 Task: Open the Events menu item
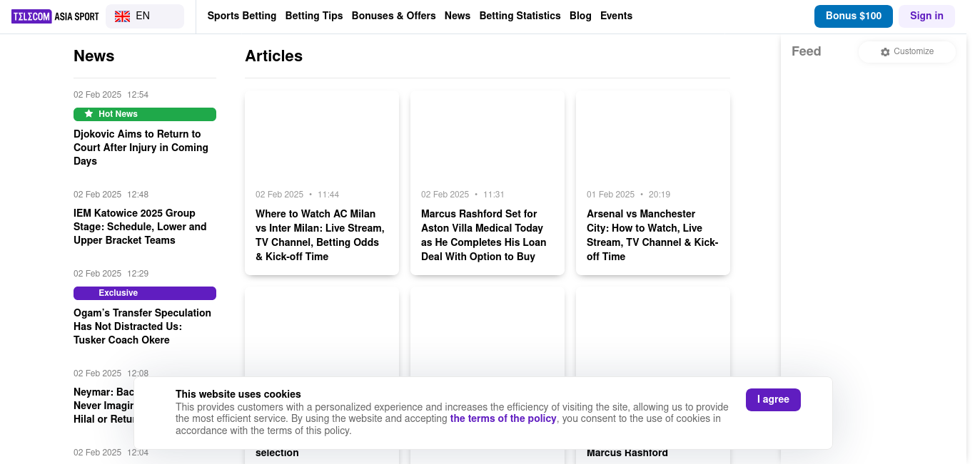click(x=616, y=16)
